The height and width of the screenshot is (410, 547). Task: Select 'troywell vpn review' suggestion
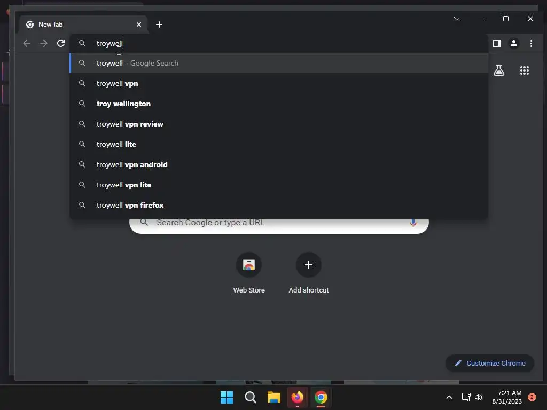coord(279,124)
